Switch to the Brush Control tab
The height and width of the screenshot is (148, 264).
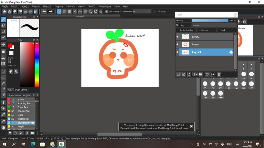tap(21, 90)
